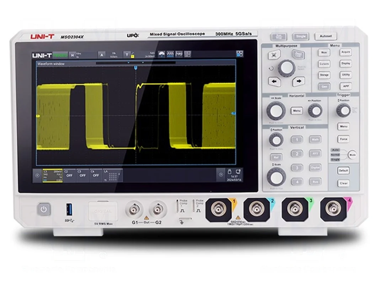379x284 pixels.
Task: Toggle channel C4 OFF tile
Action: [x=96, y=175]
